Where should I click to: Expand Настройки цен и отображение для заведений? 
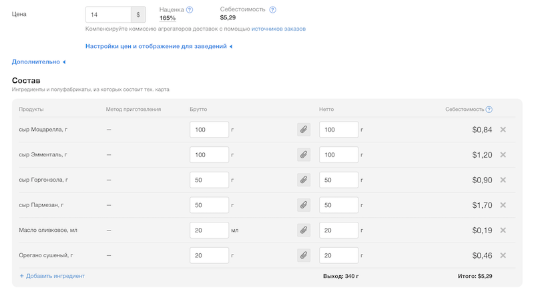[159, 46]
